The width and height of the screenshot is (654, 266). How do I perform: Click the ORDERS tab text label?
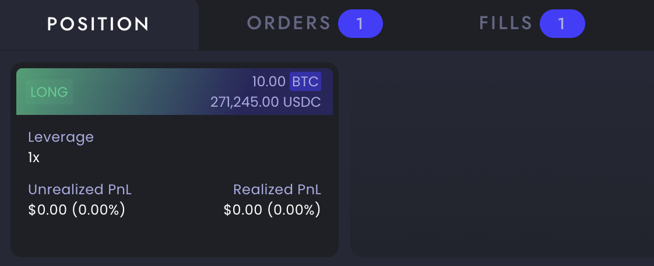(289, 23)
